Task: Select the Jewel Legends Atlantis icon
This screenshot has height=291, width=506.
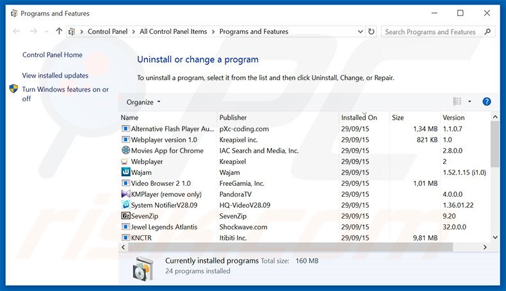Action: point(126,227)
